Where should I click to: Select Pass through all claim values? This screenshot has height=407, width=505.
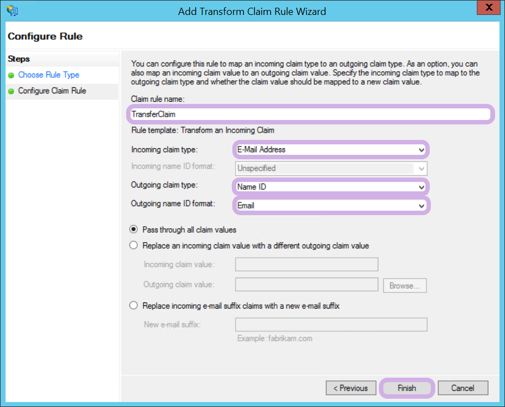pos(133,229)
